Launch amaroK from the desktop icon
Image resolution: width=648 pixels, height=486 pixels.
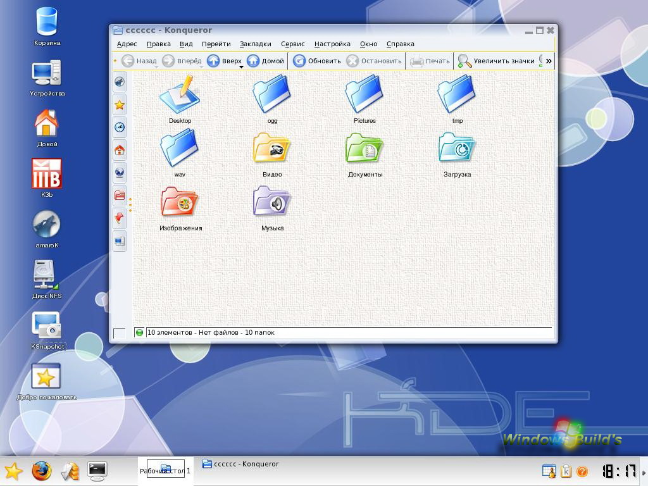point(47,229)
